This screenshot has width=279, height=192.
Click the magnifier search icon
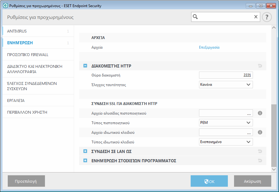tap(195, 17)
